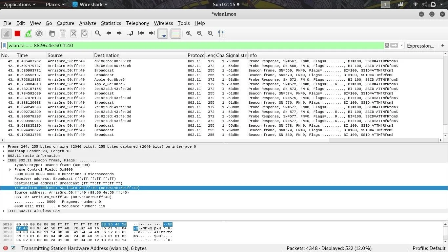Click Profile: Default in status bar

tap(429, 248)
